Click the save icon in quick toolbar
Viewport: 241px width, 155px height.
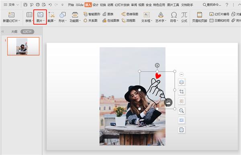pyautogui.click(x=26, y=5)
